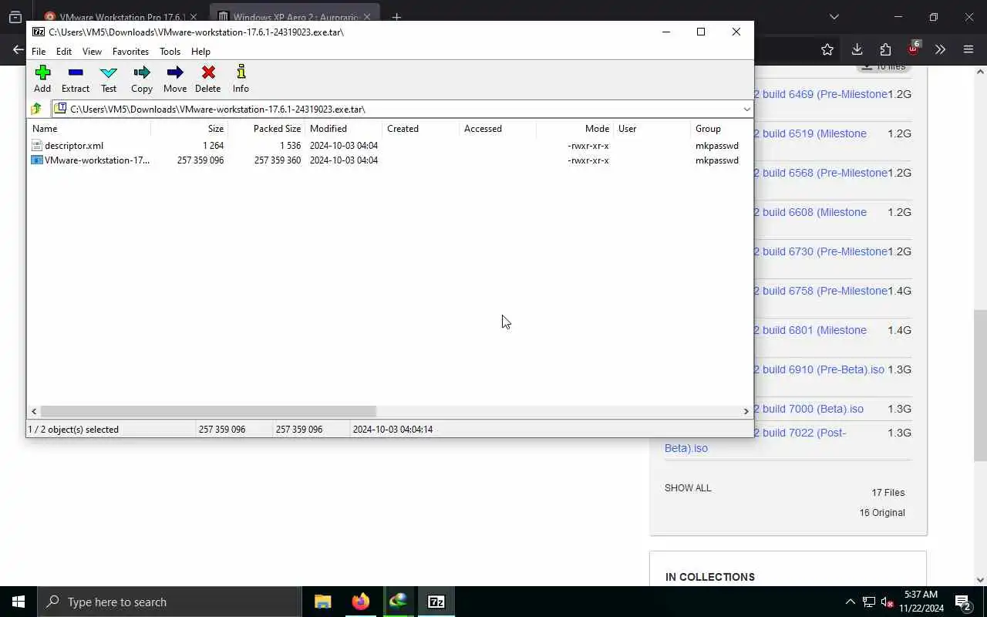Show hidden system tray icons

coord(850,602)
